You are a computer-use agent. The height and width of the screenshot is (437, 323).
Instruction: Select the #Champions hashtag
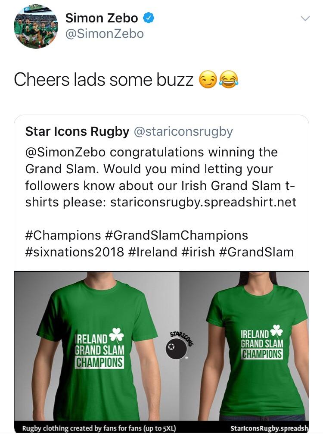click(x=63, y=235)
